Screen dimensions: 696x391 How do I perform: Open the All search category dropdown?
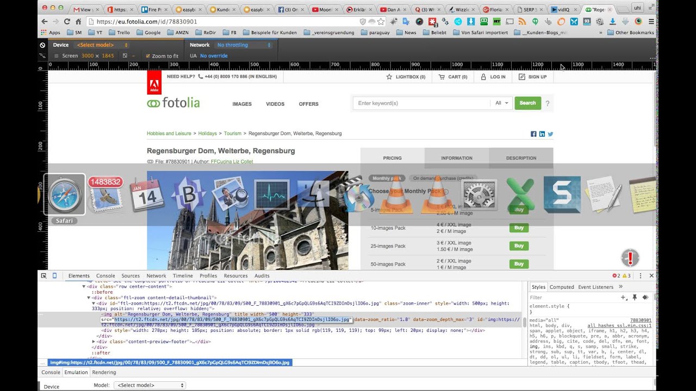click(x=501, y=103)
